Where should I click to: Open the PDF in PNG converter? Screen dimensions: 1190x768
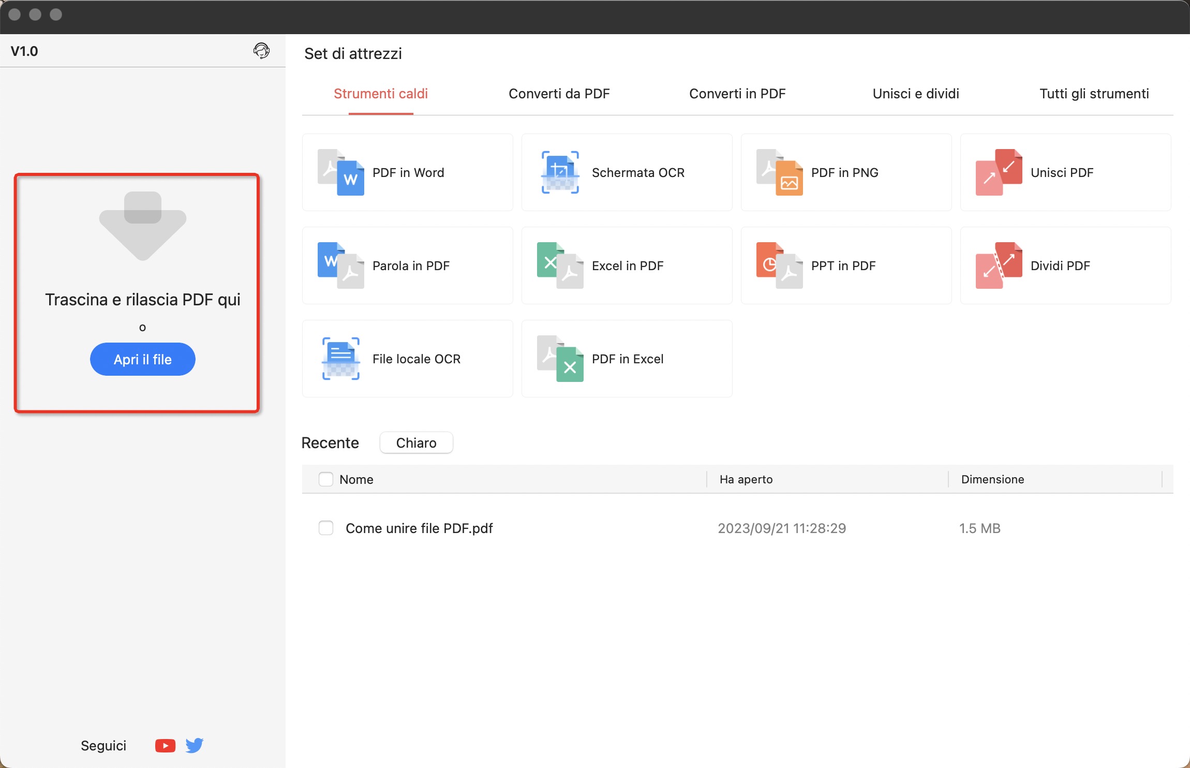(845, 172)
